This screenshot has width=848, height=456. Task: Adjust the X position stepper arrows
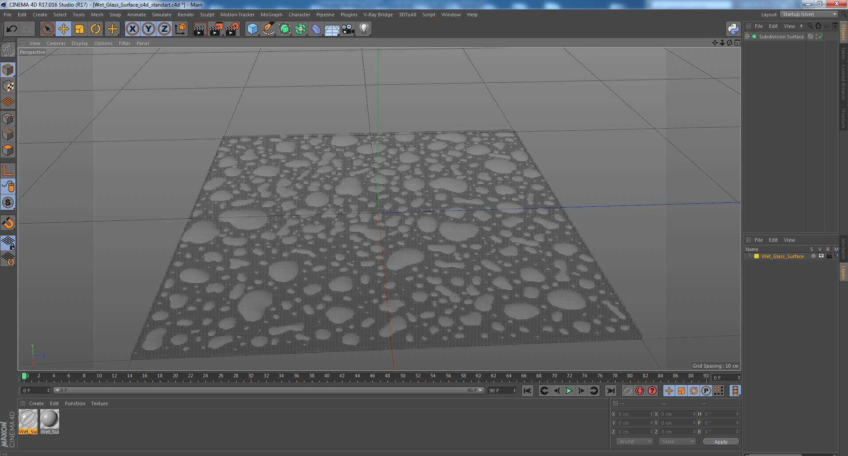tap(651, 414)
